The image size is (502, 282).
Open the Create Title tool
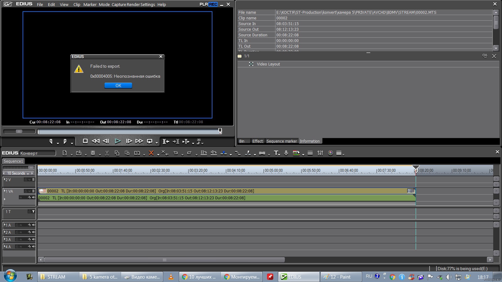(x=276, y=153)
